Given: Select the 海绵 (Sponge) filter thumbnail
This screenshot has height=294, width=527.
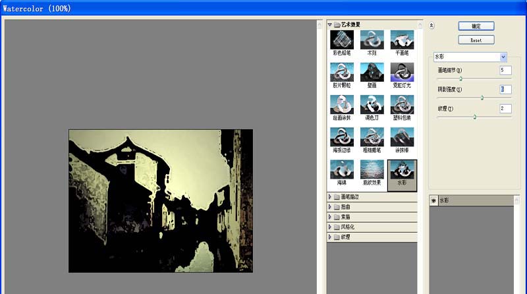Looking at the screenshot, I should click(342, 169).
